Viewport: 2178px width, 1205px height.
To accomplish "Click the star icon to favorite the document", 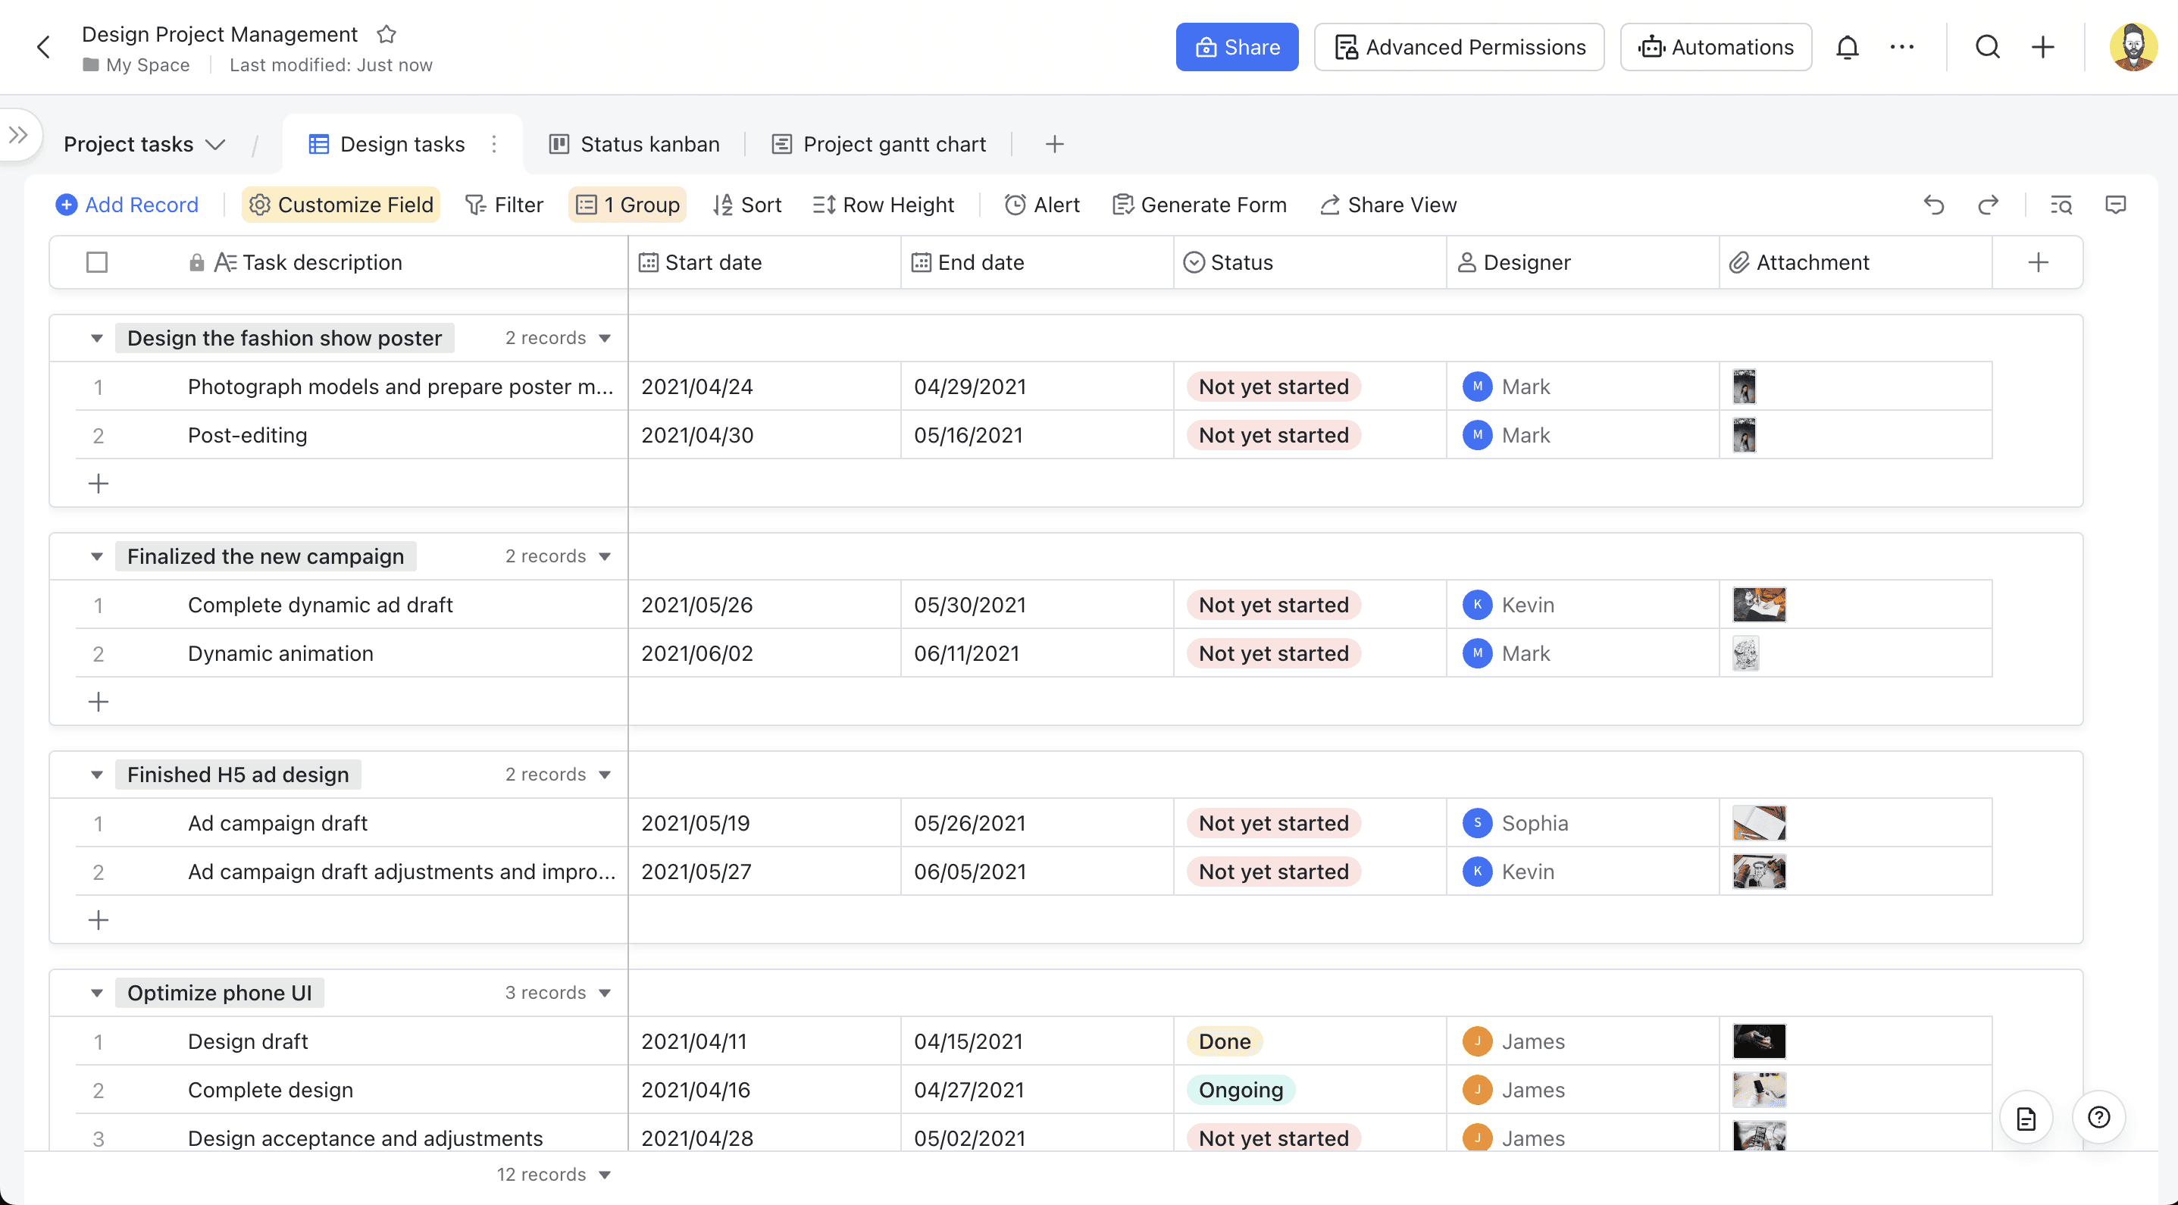I will tap(386, 34).
